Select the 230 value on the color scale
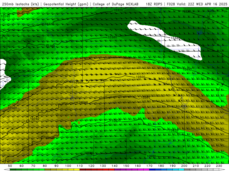This screenshot has height=171, width=229. [219, 166]
